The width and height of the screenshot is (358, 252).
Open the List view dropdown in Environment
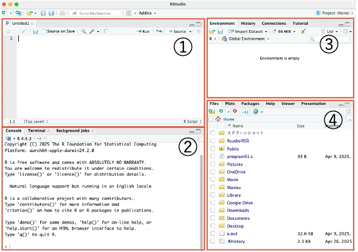329,31
